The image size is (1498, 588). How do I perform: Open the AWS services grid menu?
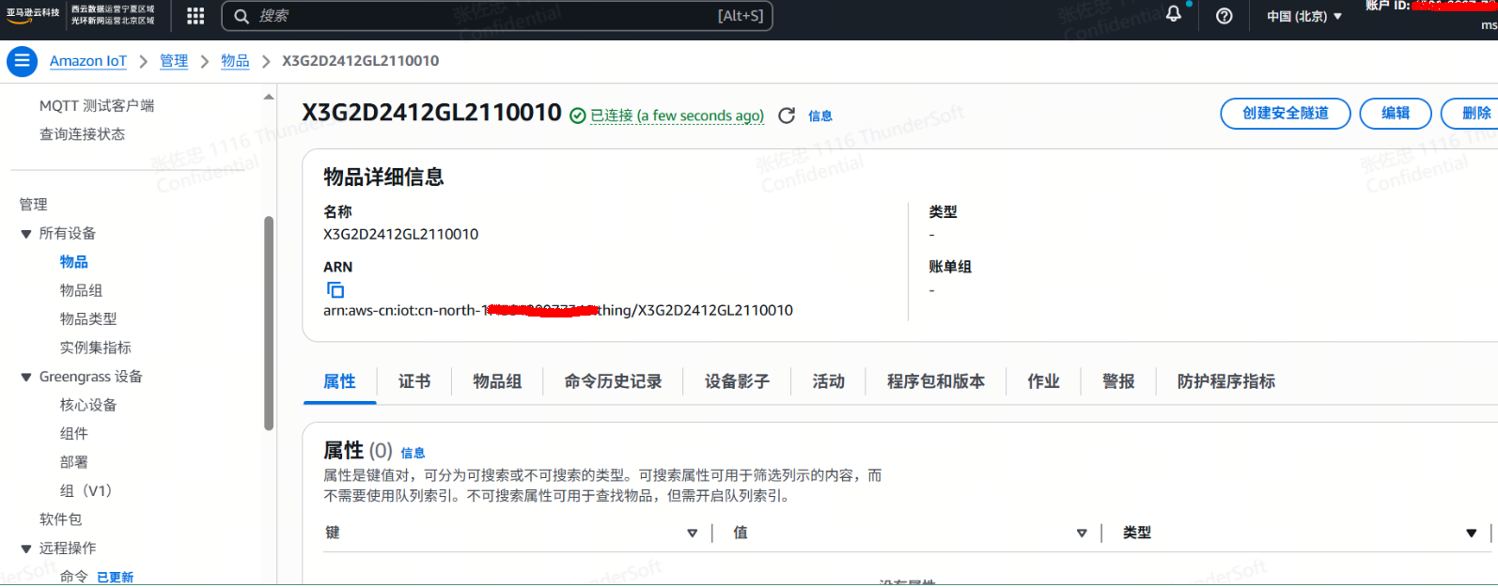[195, 16]
